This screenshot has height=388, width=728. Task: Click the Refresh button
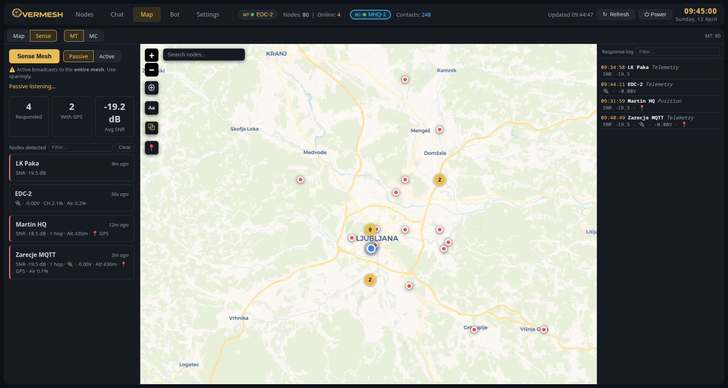[x=616, y=14]
